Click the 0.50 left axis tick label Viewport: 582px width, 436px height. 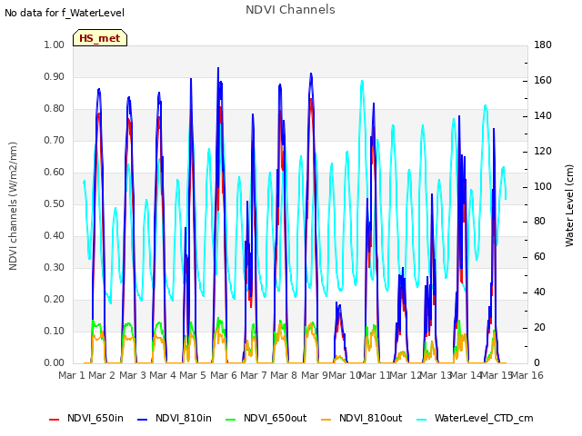tap(55, 203)
